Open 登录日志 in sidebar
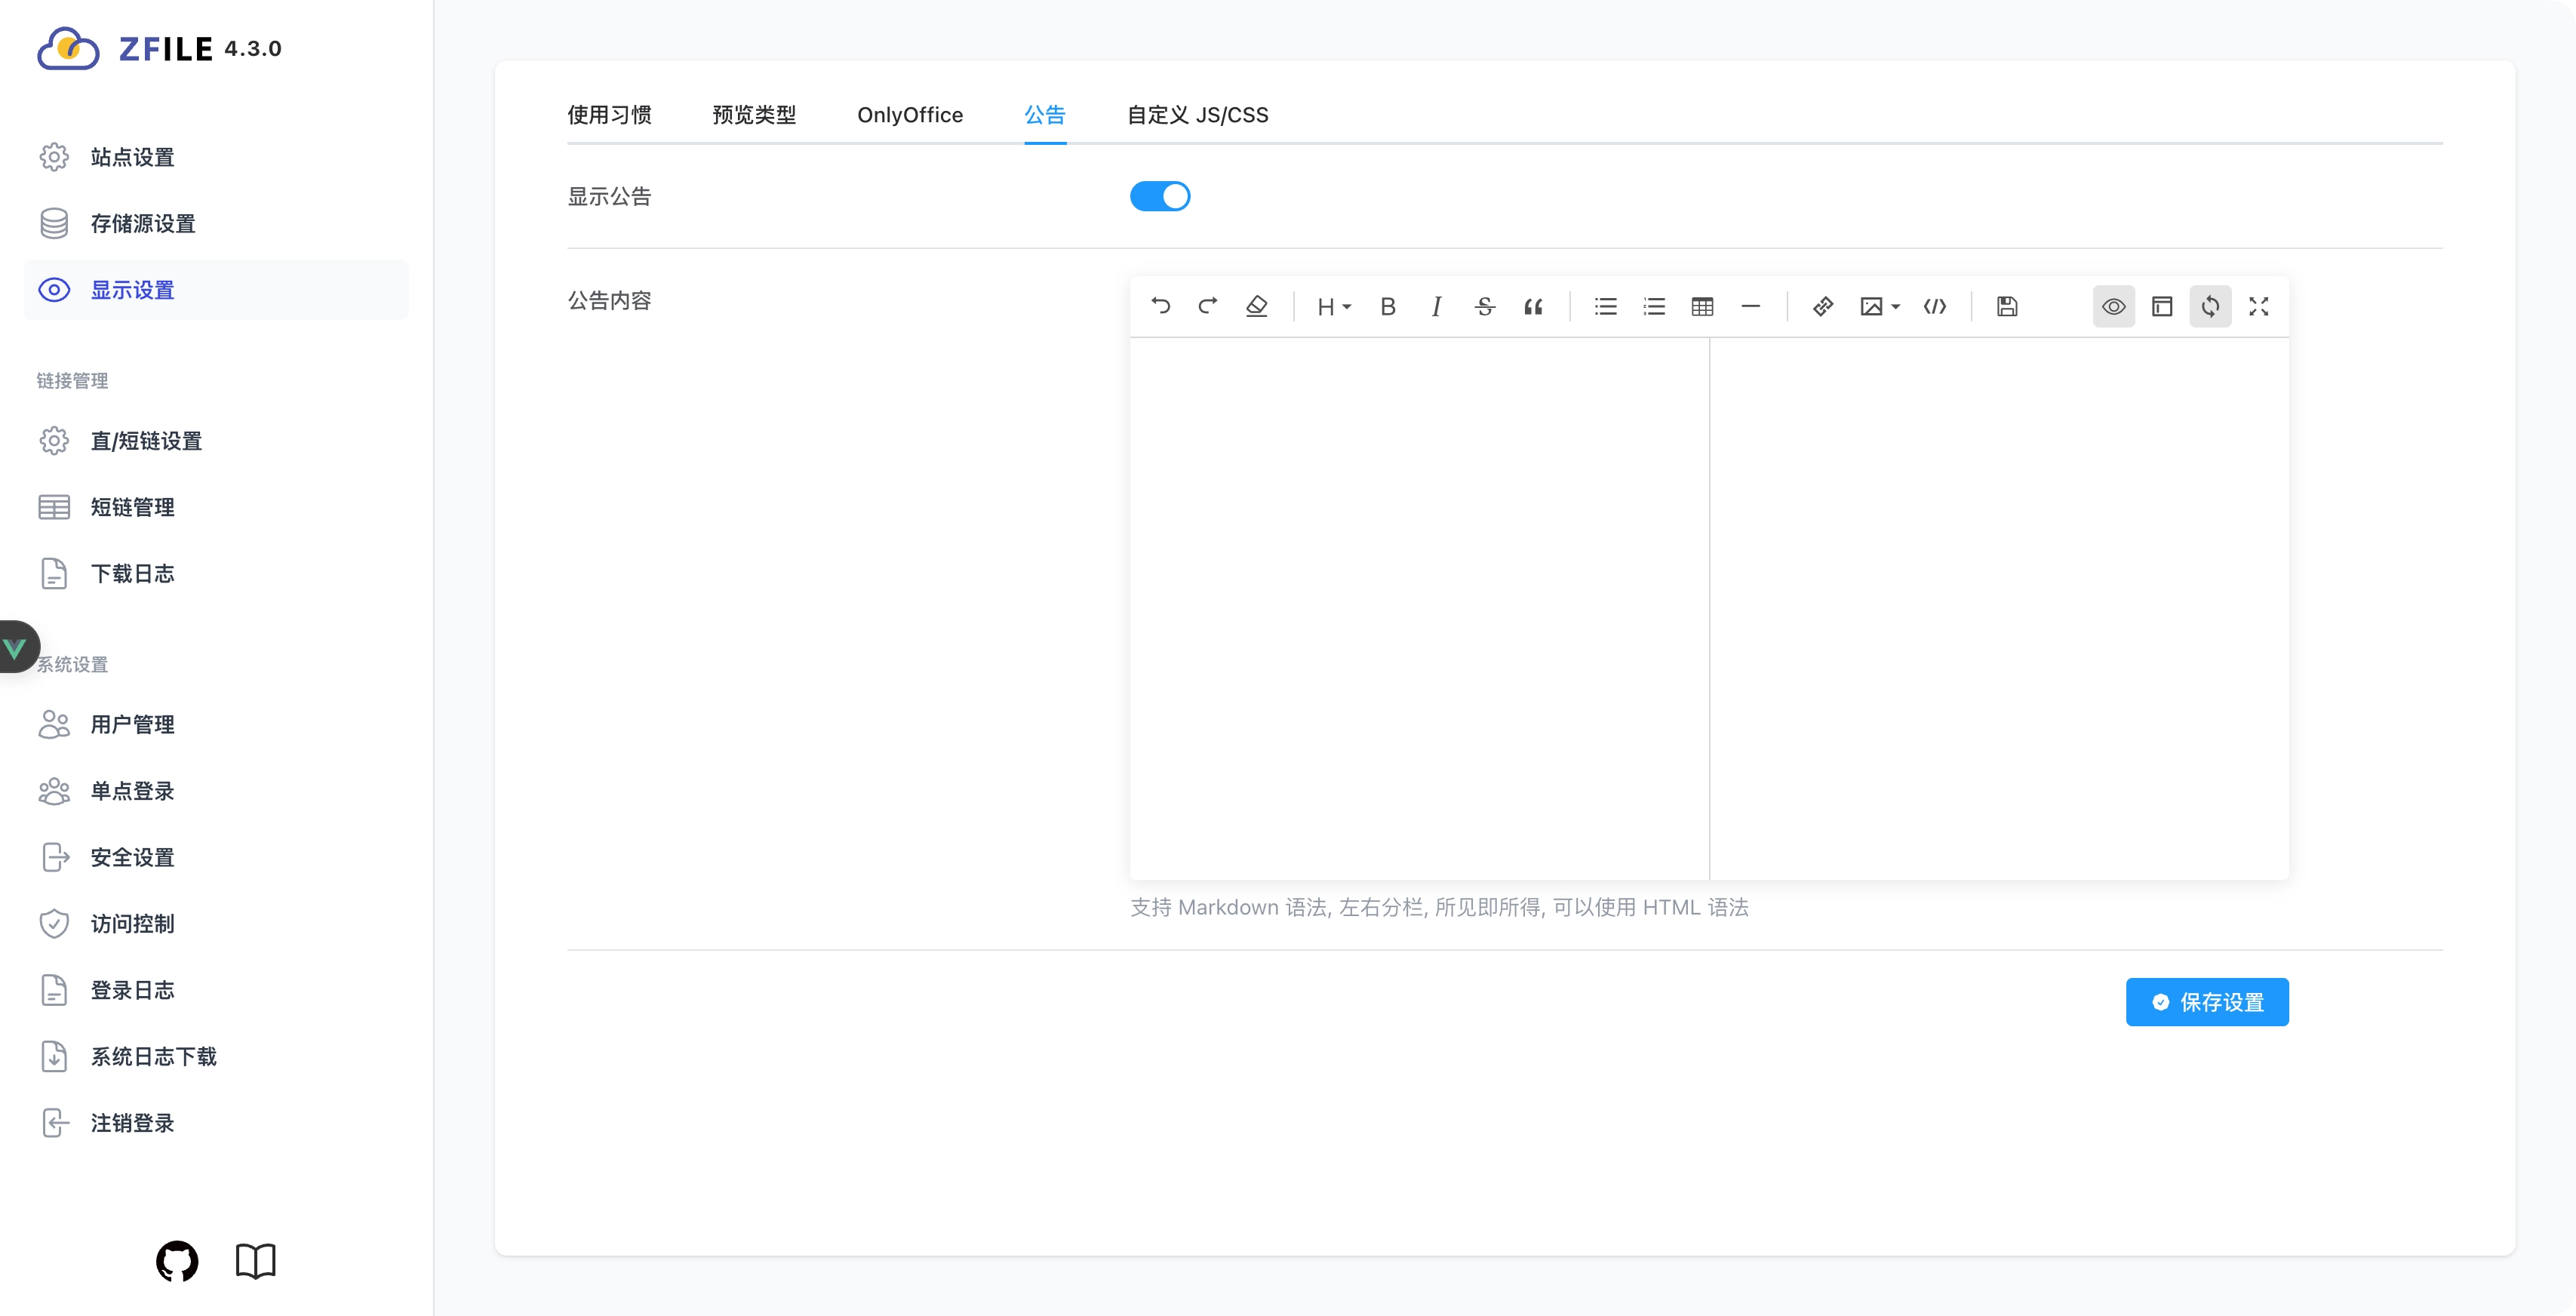 [x=216, y=990]
